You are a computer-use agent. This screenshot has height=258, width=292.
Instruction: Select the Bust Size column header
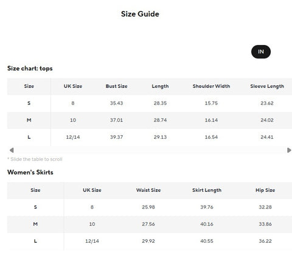click(116, 86)
